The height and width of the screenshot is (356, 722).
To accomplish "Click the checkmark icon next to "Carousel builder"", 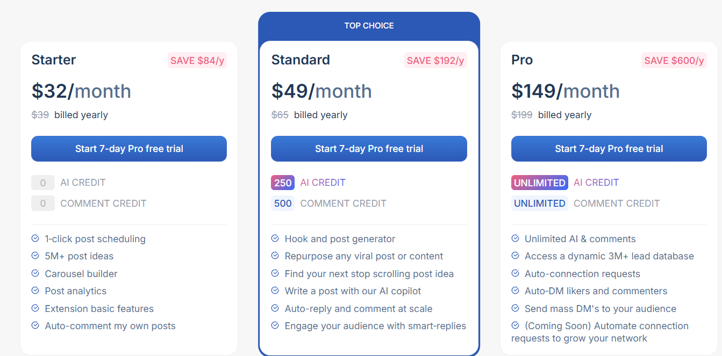I will [x=35, y=273].
